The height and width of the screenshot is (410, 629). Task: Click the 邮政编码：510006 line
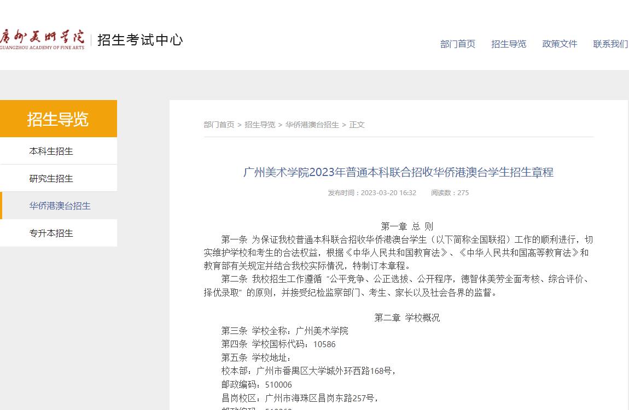click(x=257, y=385)
